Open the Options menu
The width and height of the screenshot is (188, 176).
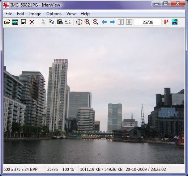pyautogui.click(x=54, y=14)
